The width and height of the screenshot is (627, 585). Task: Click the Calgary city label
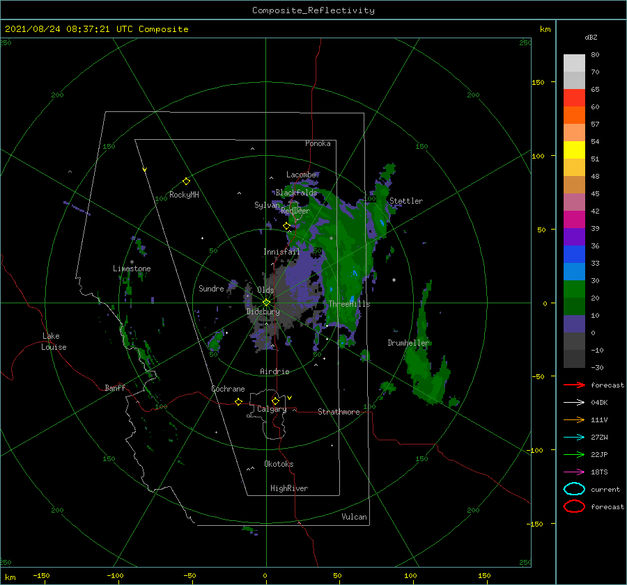pos(272,409)
